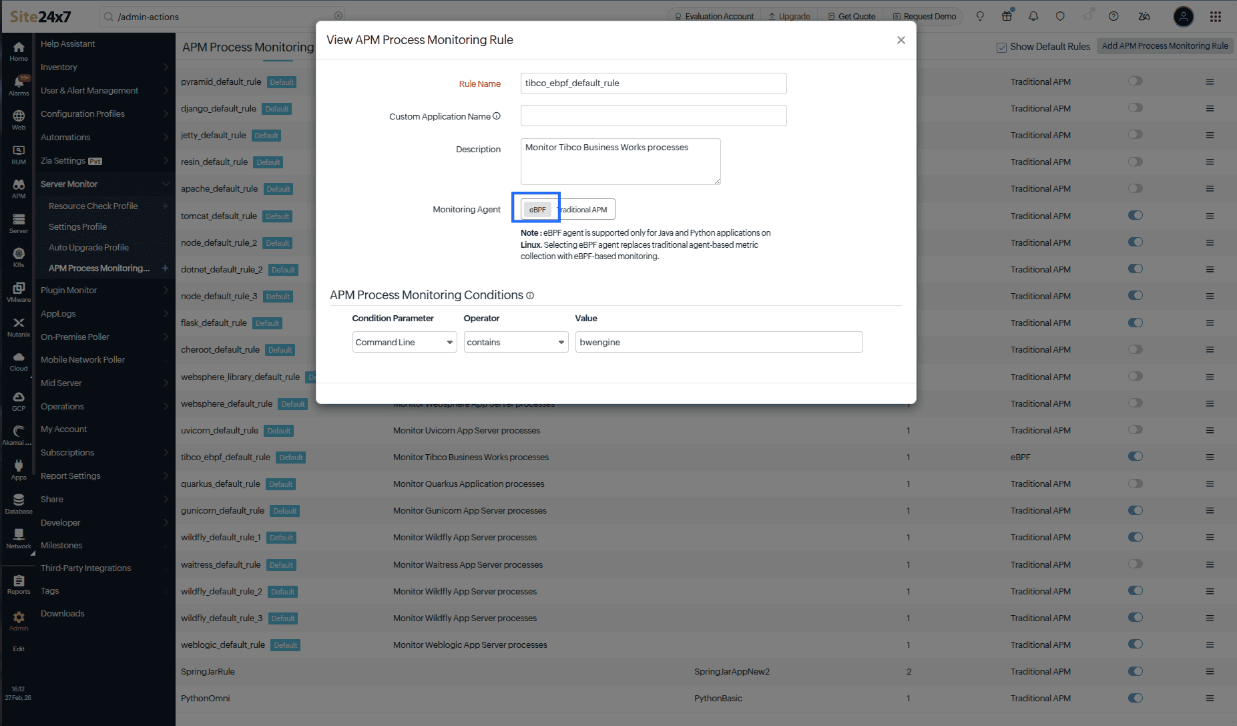Open the Alarms panel
The height and width of the screenshot is (726, 1237).
19,85
